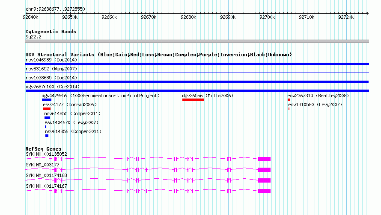Open transcript label SYK|NM_001135052
Image resolution: width=381 pixels, height=215 pixels.
pyautogui.click(x=46, y=154)
